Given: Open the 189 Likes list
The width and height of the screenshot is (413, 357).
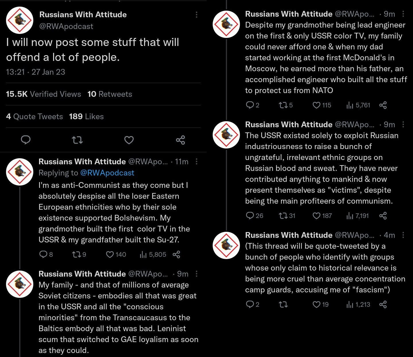Looking at the screenshot, I should (86, 117).
